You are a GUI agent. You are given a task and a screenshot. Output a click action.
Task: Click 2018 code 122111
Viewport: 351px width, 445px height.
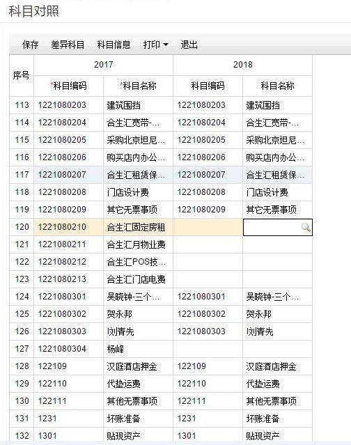[x=192, y=401]
